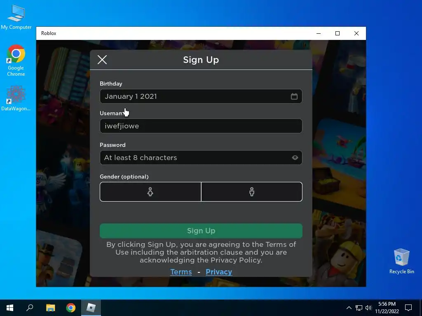Focus the Username field containing iwefjiowe

coord(201,126)
